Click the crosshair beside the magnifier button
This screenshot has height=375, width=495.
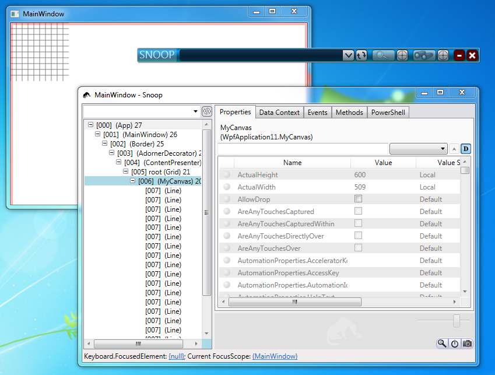coord(402,55)
